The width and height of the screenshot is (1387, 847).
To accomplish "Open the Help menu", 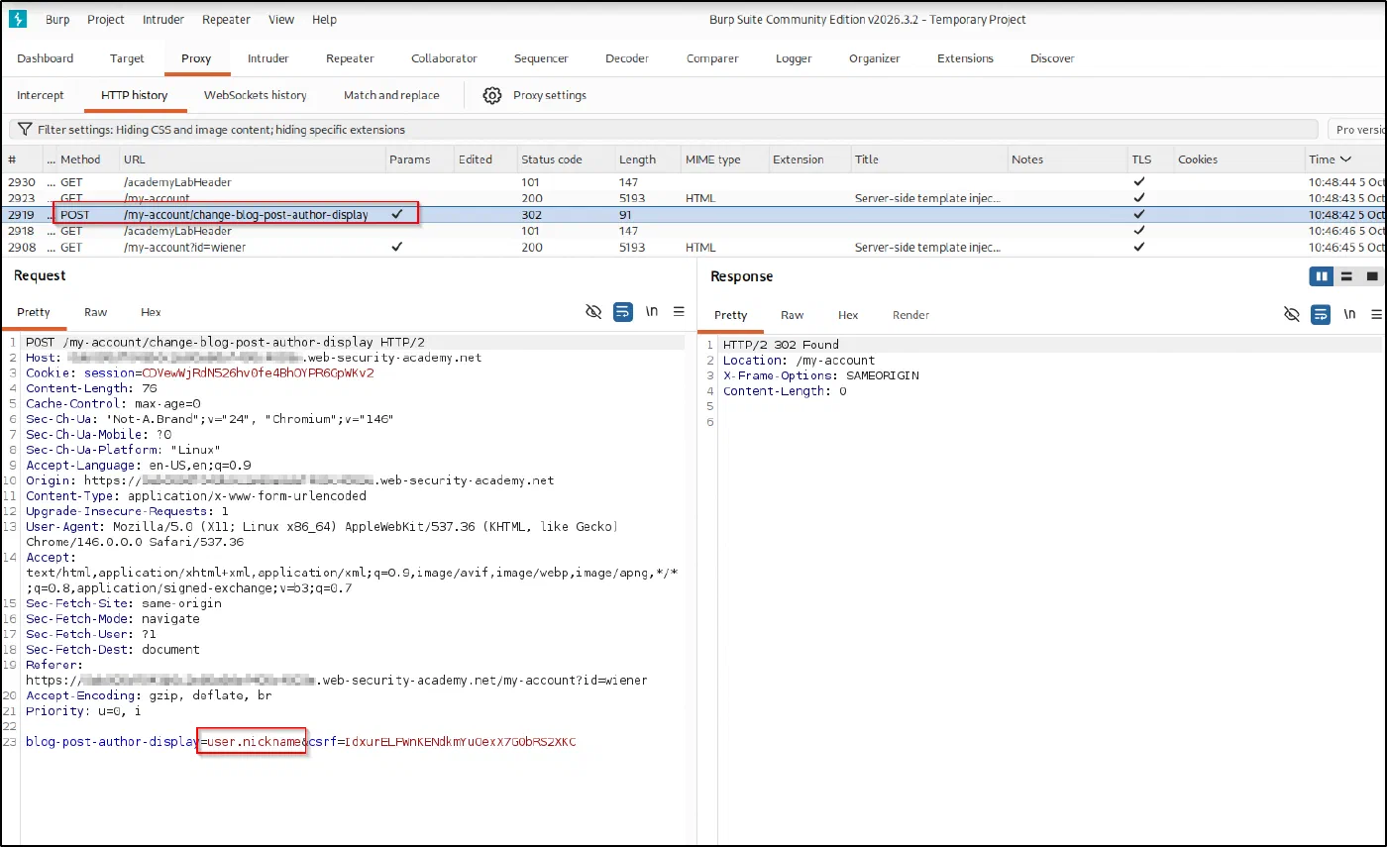I will (324, 20).
